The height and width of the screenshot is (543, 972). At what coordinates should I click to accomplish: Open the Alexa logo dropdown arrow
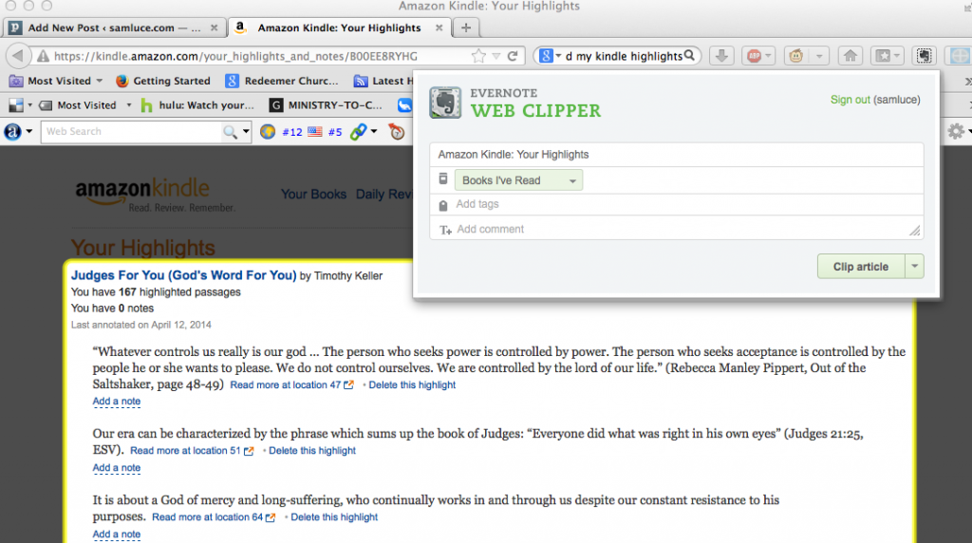click(29, 131)
